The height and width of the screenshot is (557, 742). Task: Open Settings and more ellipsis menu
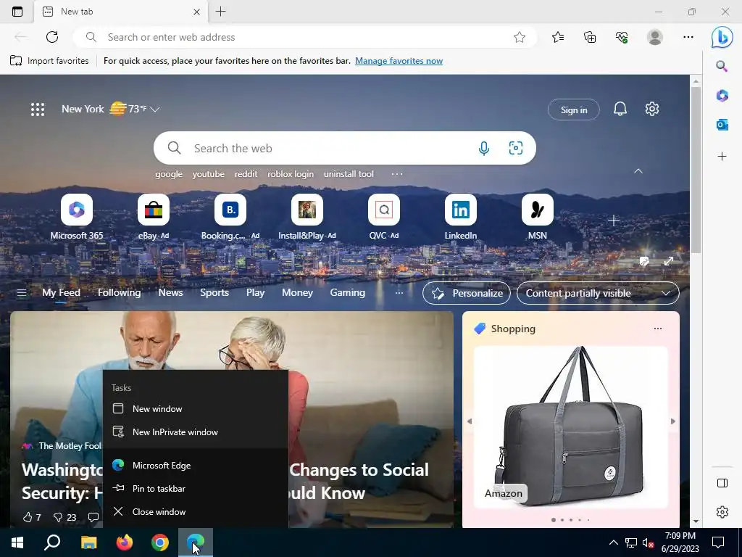click(x=688, y=37)
